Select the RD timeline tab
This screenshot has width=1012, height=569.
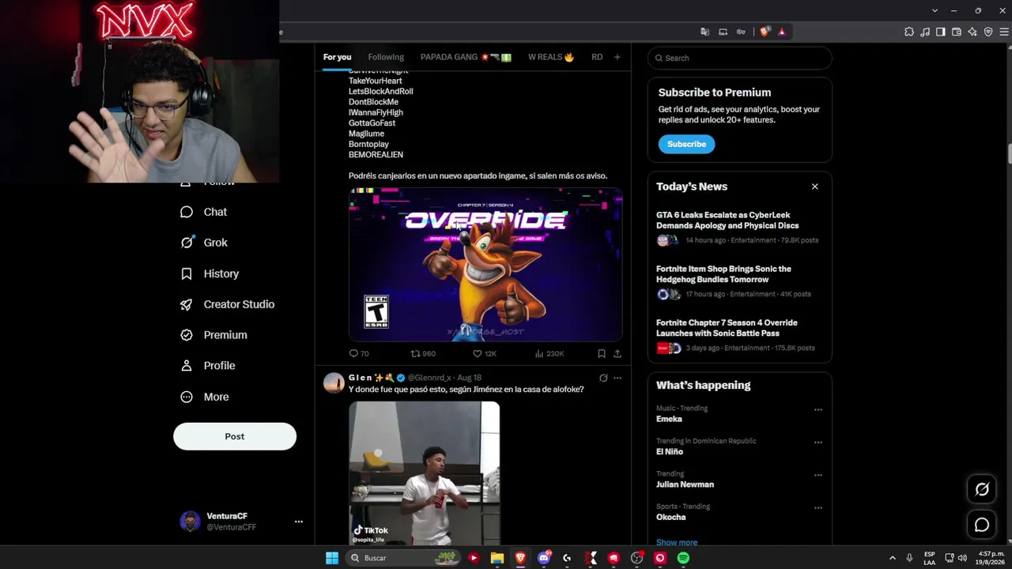(x=597, y=57)
